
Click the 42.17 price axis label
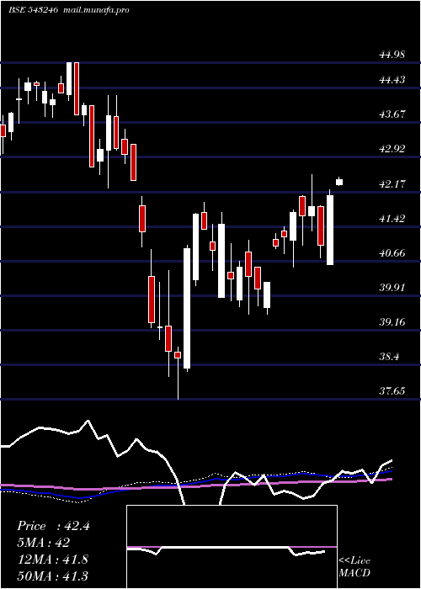click(x=392, y=184)
